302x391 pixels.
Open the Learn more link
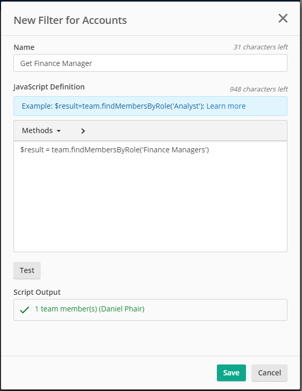coord(226,106)
